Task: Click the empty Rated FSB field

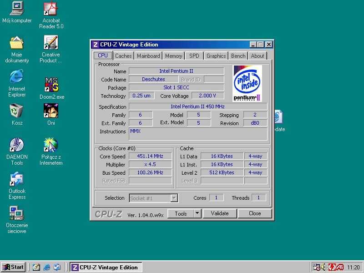Action: pos(150,181)
